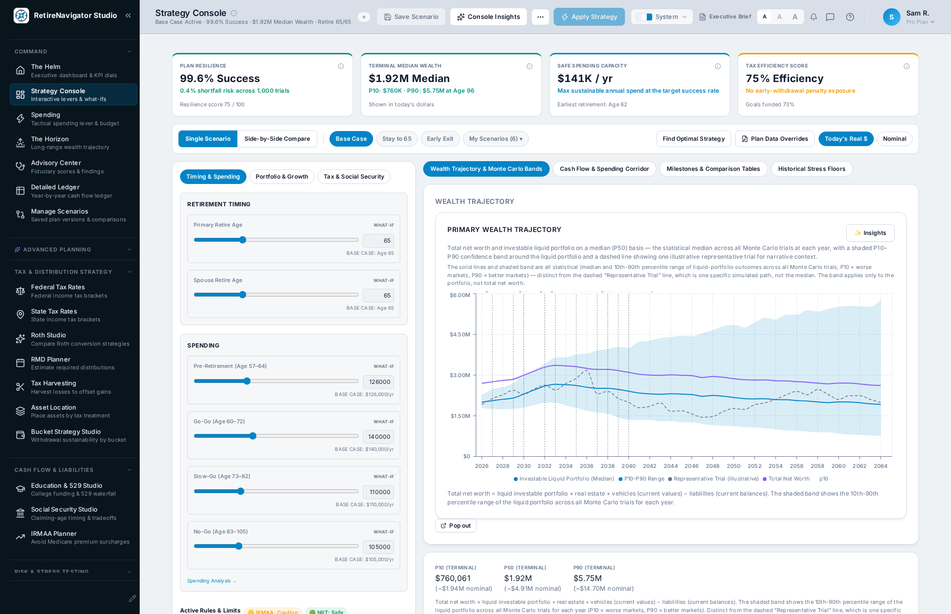
Task: Click the info icon on Terminal Median Wealth card
Action: (530, 66)
